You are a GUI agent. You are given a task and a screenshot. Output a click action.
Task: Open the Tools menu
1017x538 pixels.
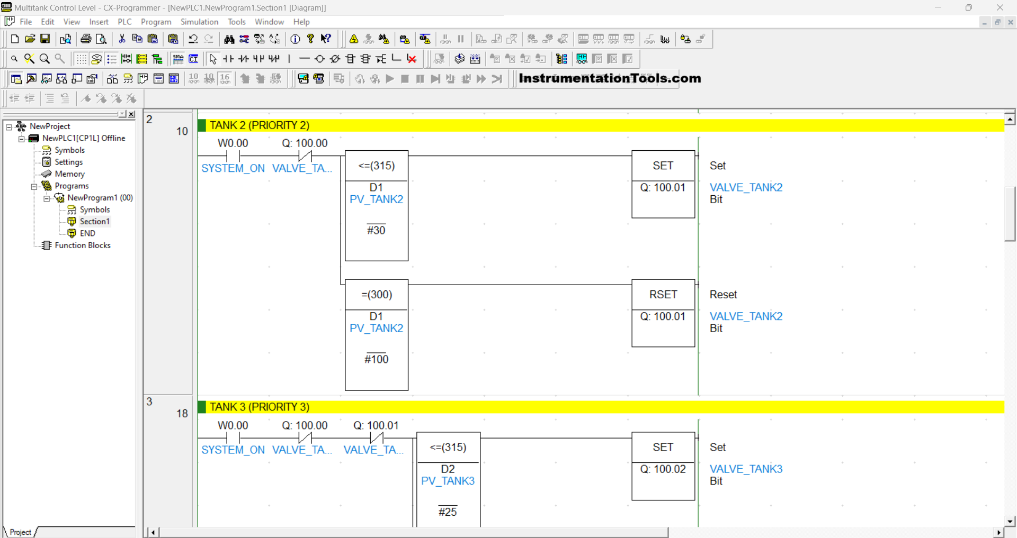(236, 22)
